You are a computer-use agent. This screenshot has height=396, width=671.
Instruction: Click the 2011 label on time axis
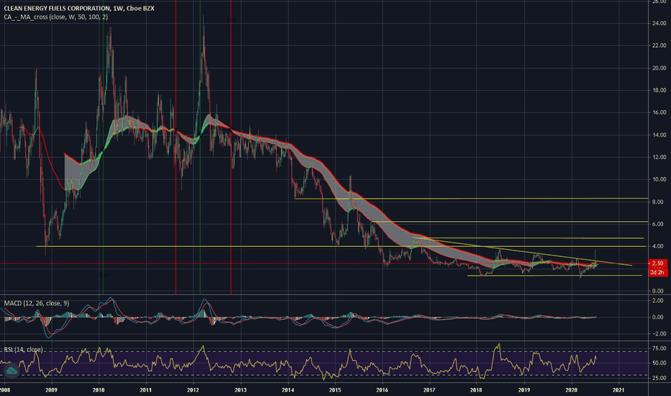[x=146, y=390]
